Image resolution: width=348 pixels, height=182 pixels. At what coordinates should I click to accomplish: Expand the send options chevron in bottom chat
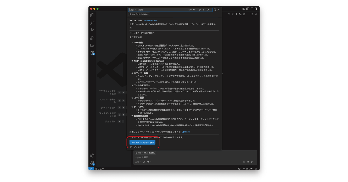[x=255, y=162]
